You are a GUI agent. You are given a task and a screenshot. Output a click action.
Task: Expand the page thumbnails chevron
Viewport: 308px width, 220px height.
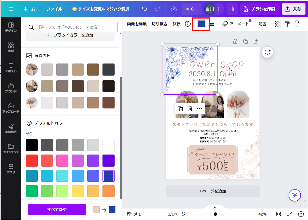(215, 207)
